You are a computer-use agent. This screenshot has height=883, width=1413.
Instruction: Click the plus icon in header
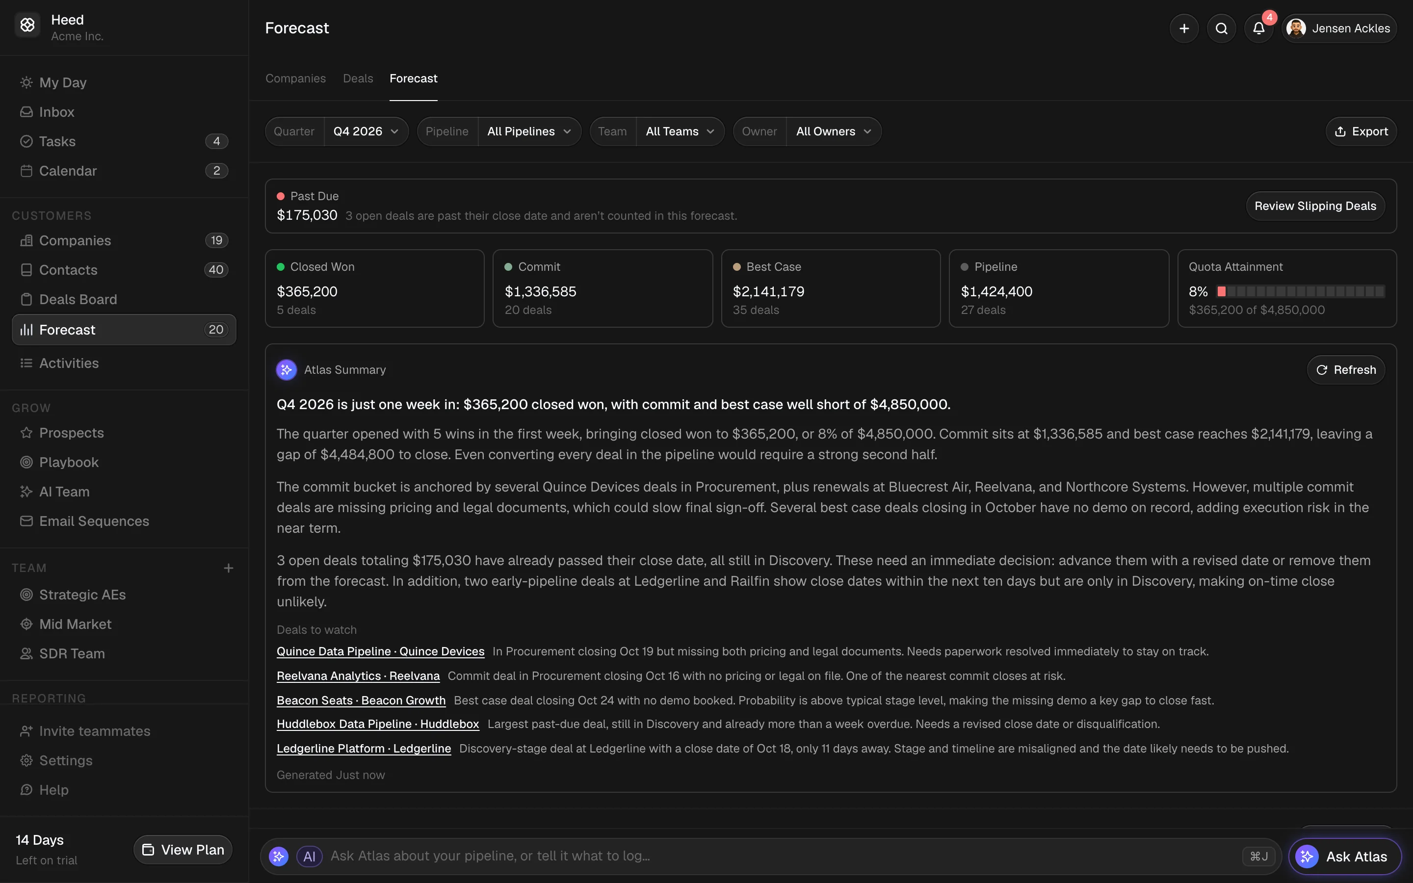click(x=1183, y=28)
